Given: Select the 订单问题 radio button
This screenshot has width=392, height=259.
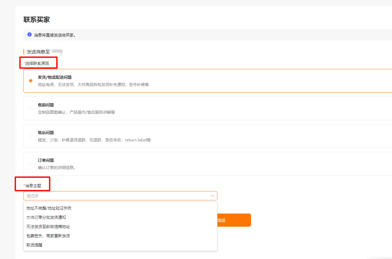Looking at the screenshot, I should [31, 164].
